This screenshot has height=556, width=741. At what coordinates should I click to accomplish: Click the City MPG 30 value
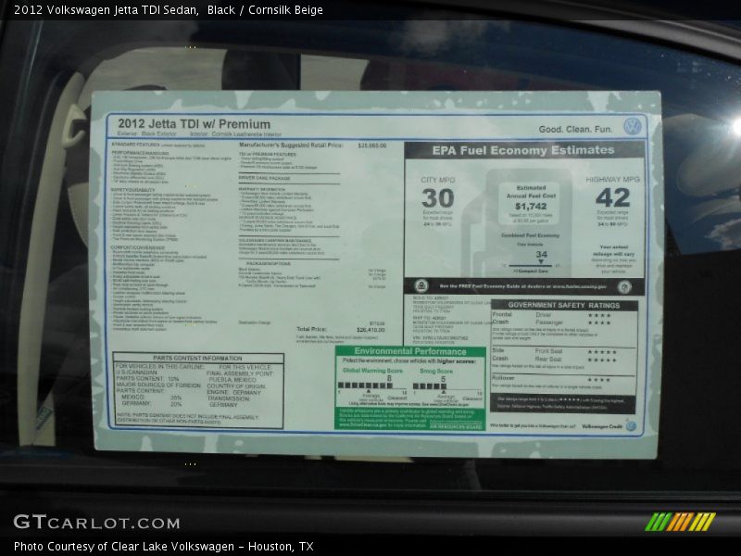tap(438, 197)
